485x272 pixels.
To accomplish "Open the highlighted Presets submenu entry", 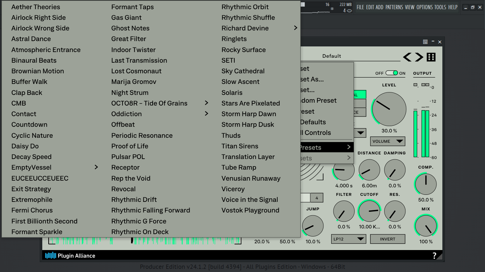I will [x=327, y=147].
